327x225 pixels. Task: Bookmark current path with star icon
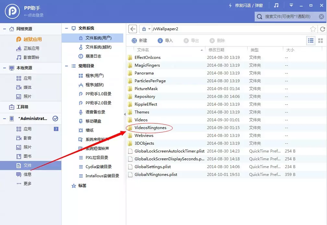pyautogui.click(x=313, y=29)
